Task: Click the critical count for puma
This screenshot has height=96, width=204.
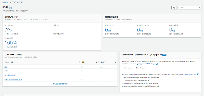Action: (x=82, y=71)
